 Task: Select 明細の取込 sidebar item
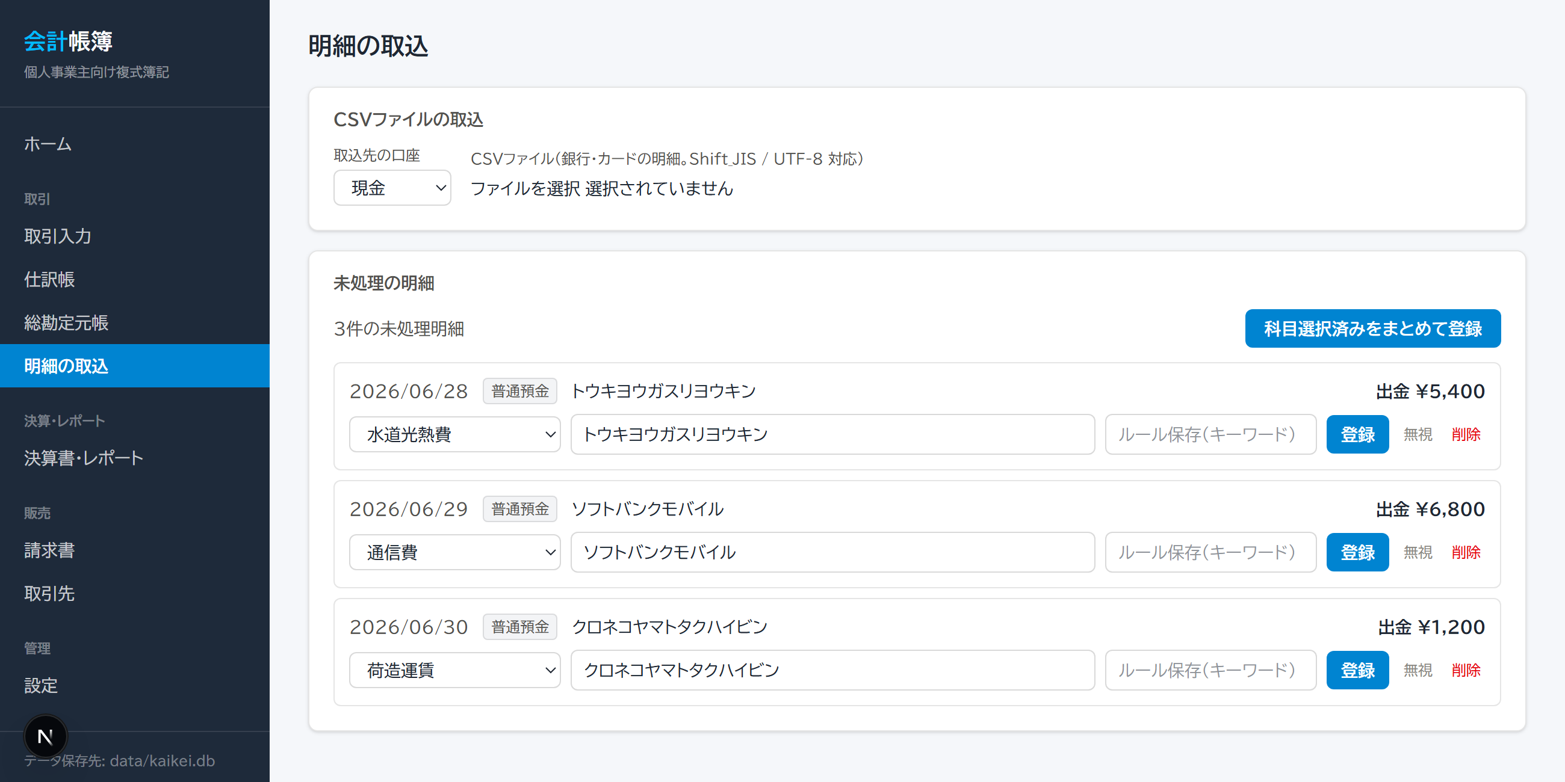click(135, 366)
